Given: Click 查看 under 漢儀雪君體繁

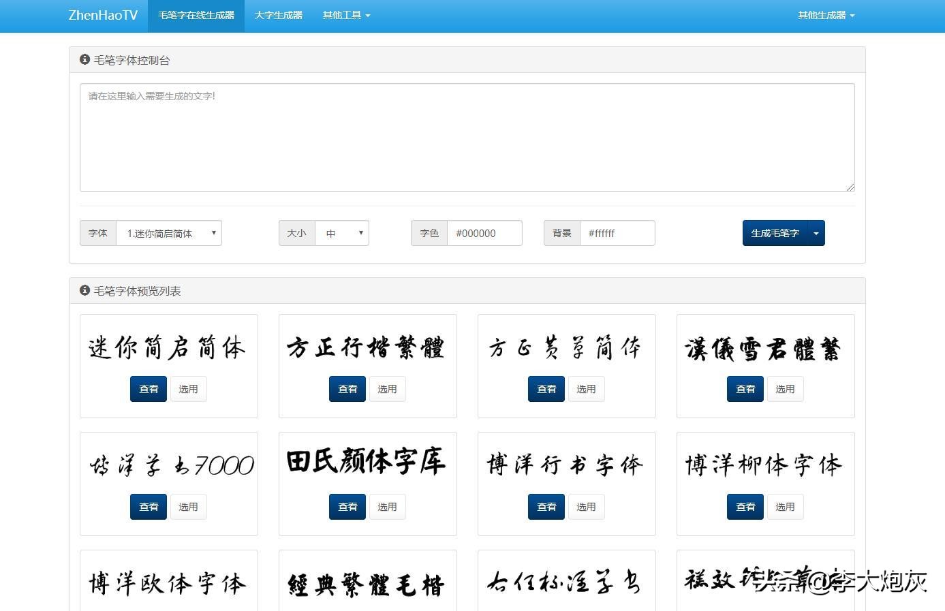Looking at the screenshot, I should [745, 389].
